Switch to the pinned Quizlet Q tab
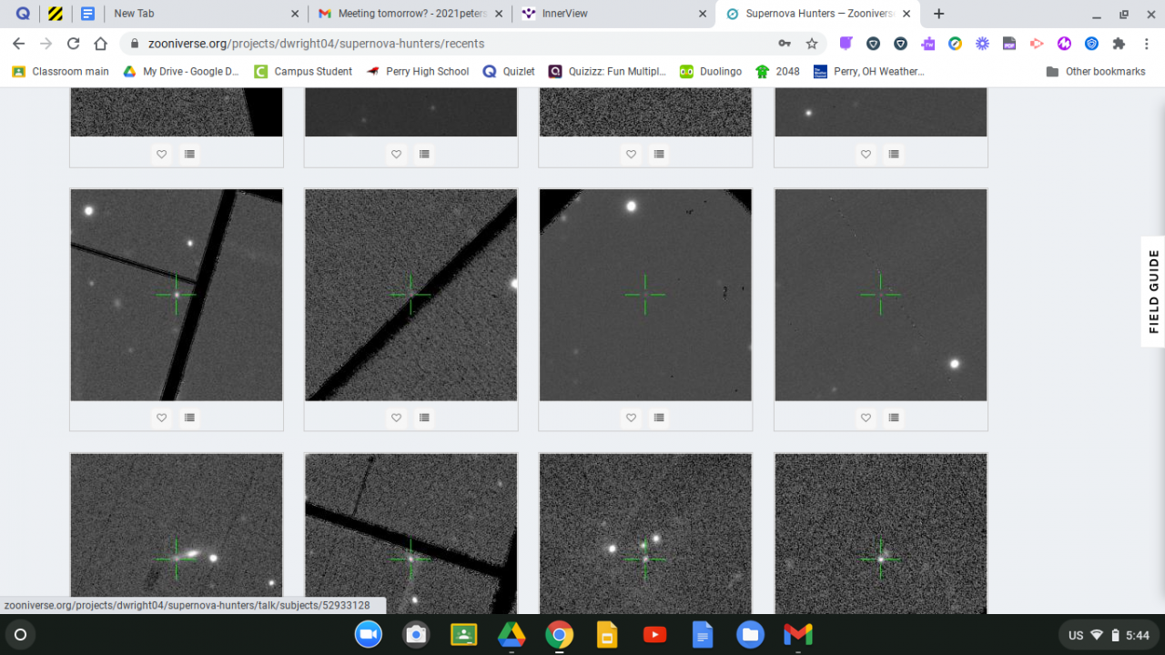The width and height of the screenshot is (1165, 655). pyautogui.click(x=23, y=14)
